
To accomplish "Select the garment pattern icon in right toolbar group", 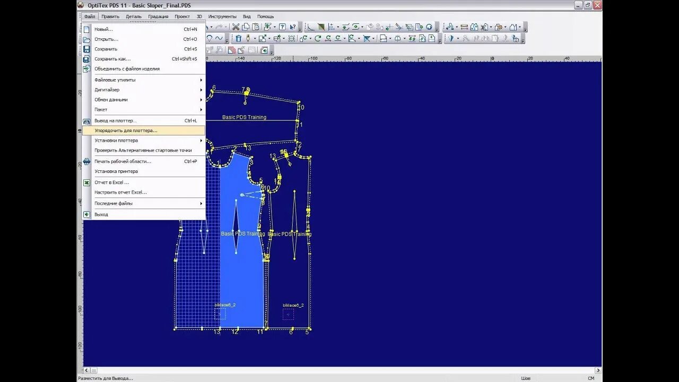I will tap(474, 27).
